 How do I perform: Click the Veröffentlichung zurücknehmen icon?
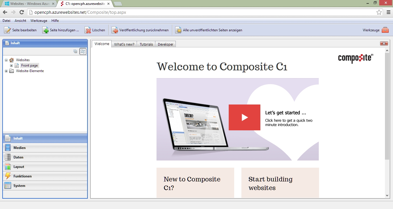click(x=115, y=30)
